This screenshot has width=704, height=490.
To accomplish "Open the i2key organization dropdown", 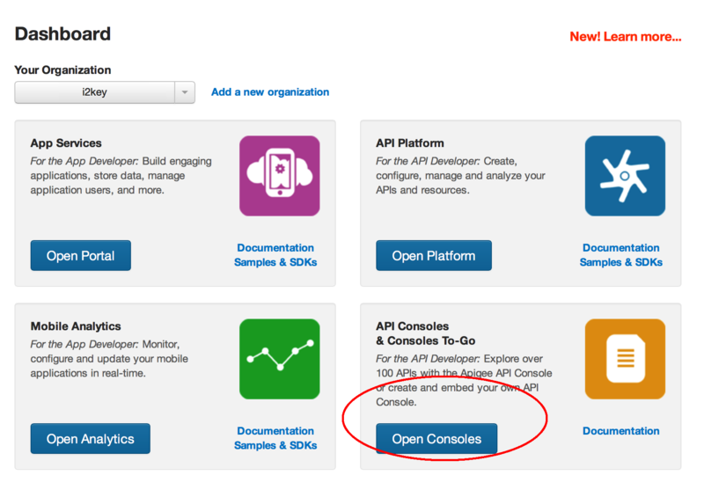I will pos(105,92).
